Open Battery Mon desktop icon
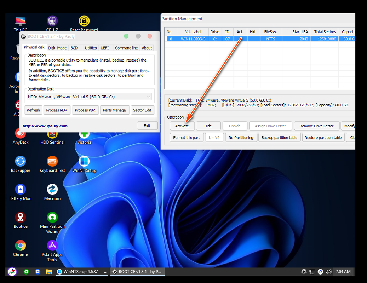 click(21, 192)
